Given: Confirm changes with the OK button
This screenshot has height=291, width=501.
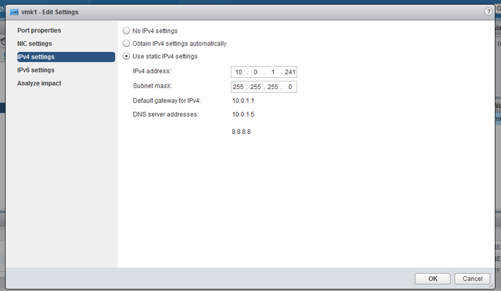Looking at the screenshot, I should click(433, 278).
